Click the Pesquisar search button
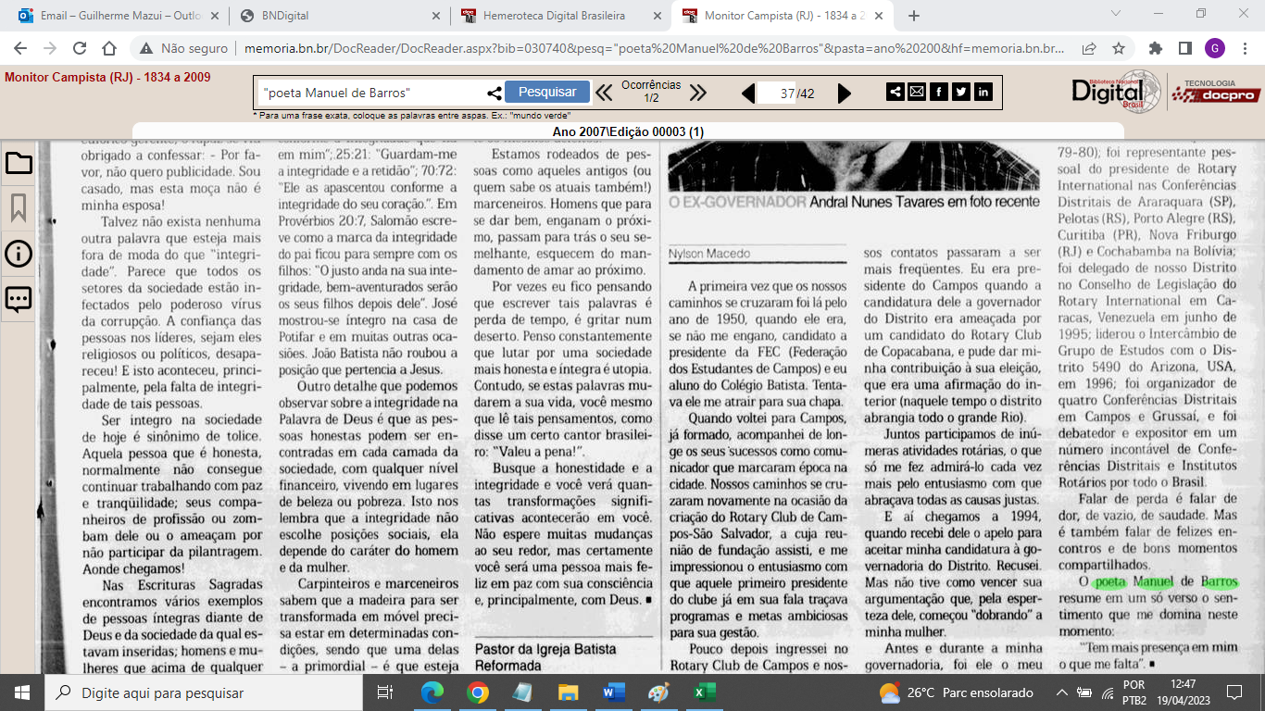This screenshot has width=1265, height=711. pos(547,92)
